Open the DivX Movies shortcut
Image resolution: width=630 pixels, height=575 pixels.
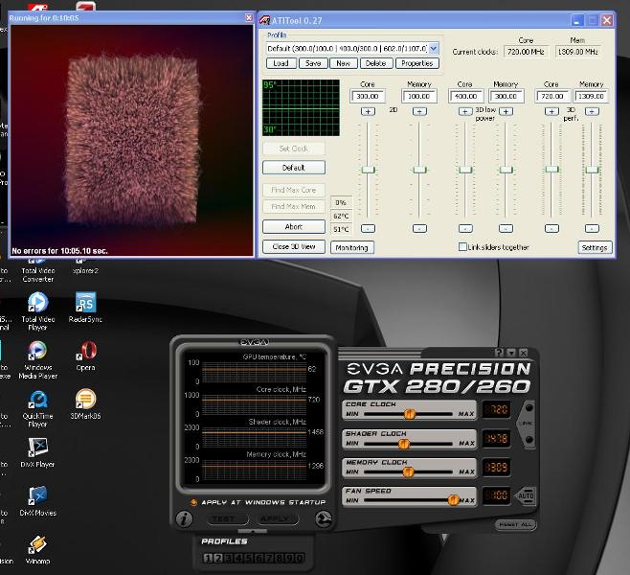(x=37, y=500)
